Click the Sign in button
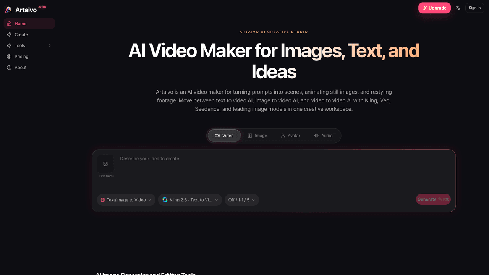This screenshot has height=275, width=489. click(x=474, y=8)
